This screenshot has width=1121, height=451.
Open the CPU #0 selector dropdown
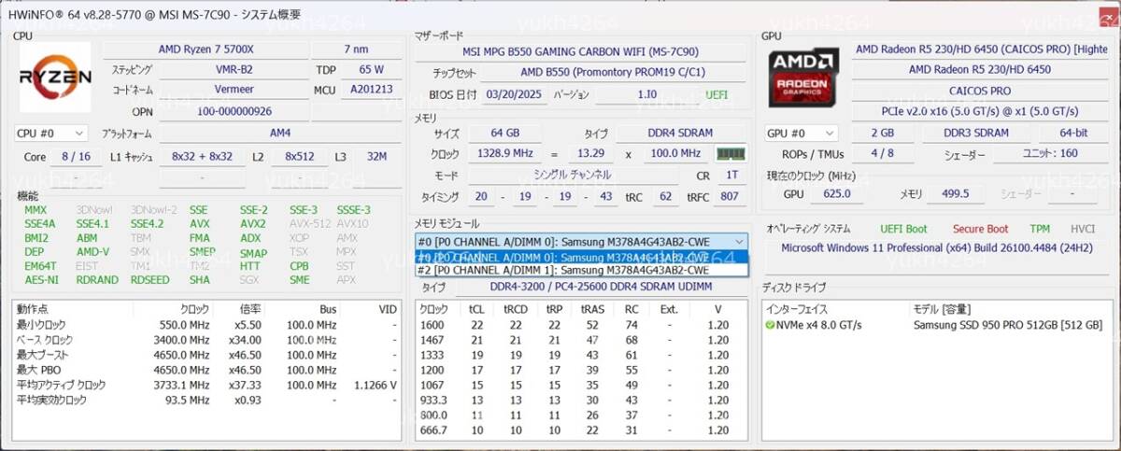[51, 134]
